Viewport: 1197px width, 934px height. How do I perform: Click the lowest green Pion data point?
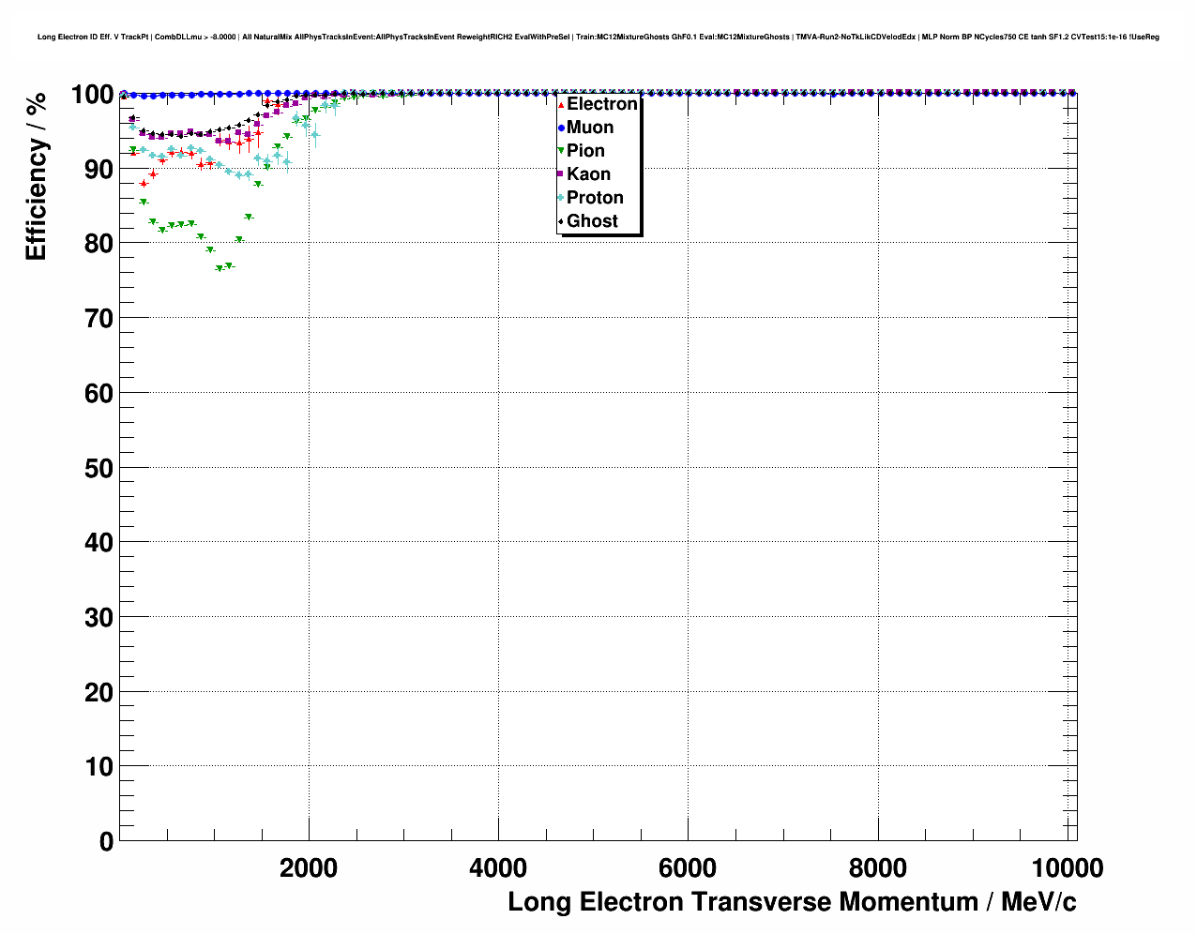point(220,268)
